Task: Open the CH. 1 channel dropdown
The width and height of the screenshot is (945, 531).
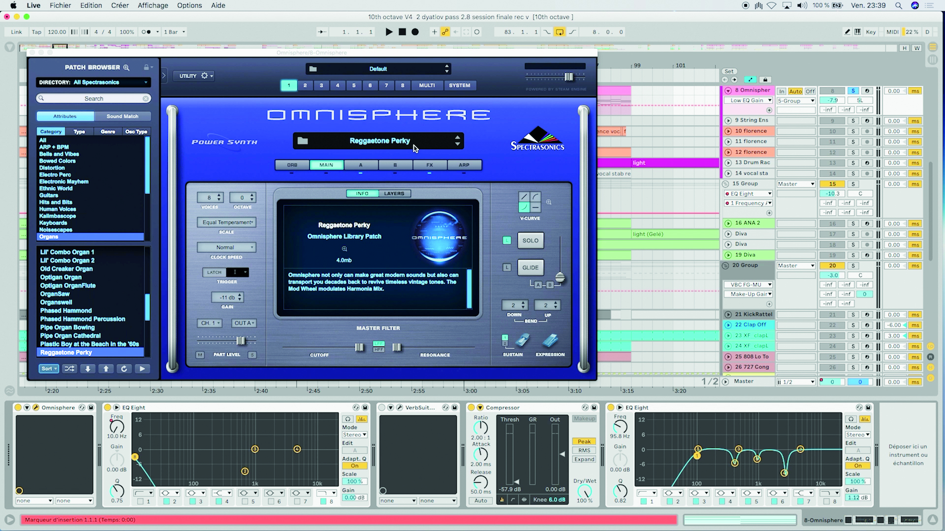Action: pos(210,323)
